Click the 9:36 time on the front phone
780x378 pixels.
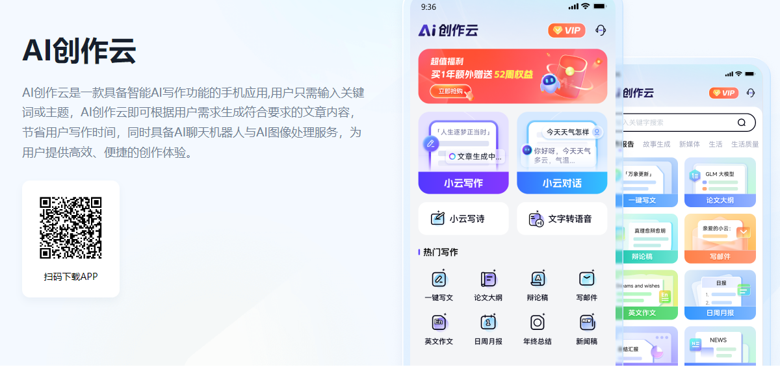(428, 6)
